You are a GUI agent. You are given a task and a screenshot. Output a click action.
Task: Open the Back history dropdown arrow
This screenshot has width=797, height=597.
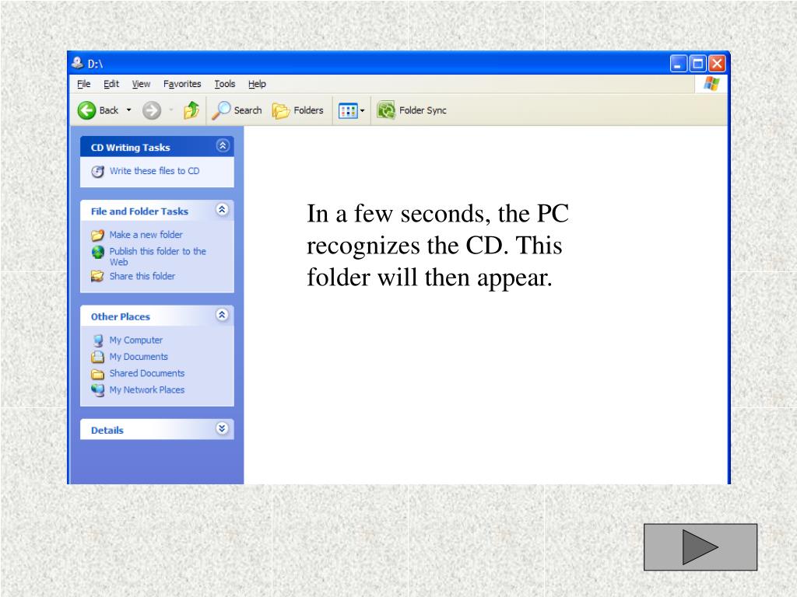point(129,110)
